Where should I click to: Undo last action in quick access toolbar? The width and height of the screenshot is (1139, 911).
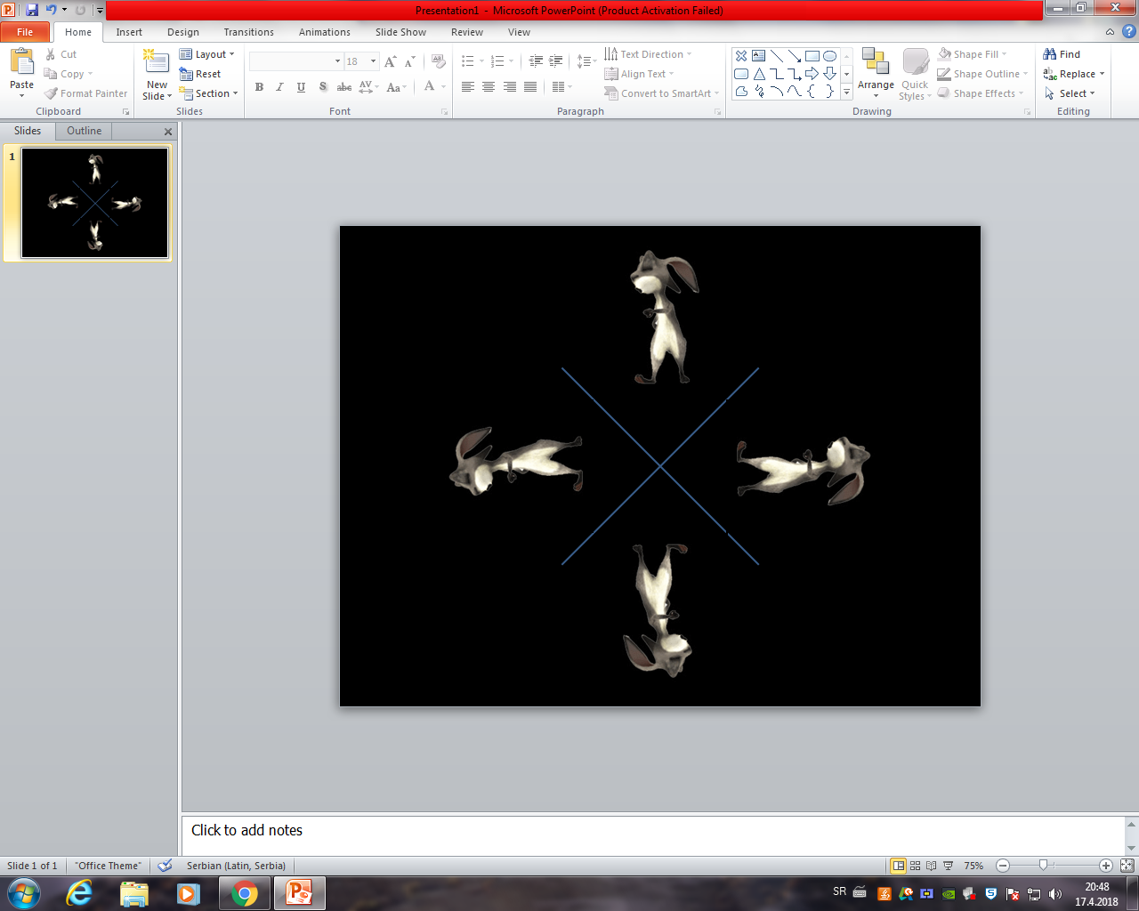coord(51,10)
